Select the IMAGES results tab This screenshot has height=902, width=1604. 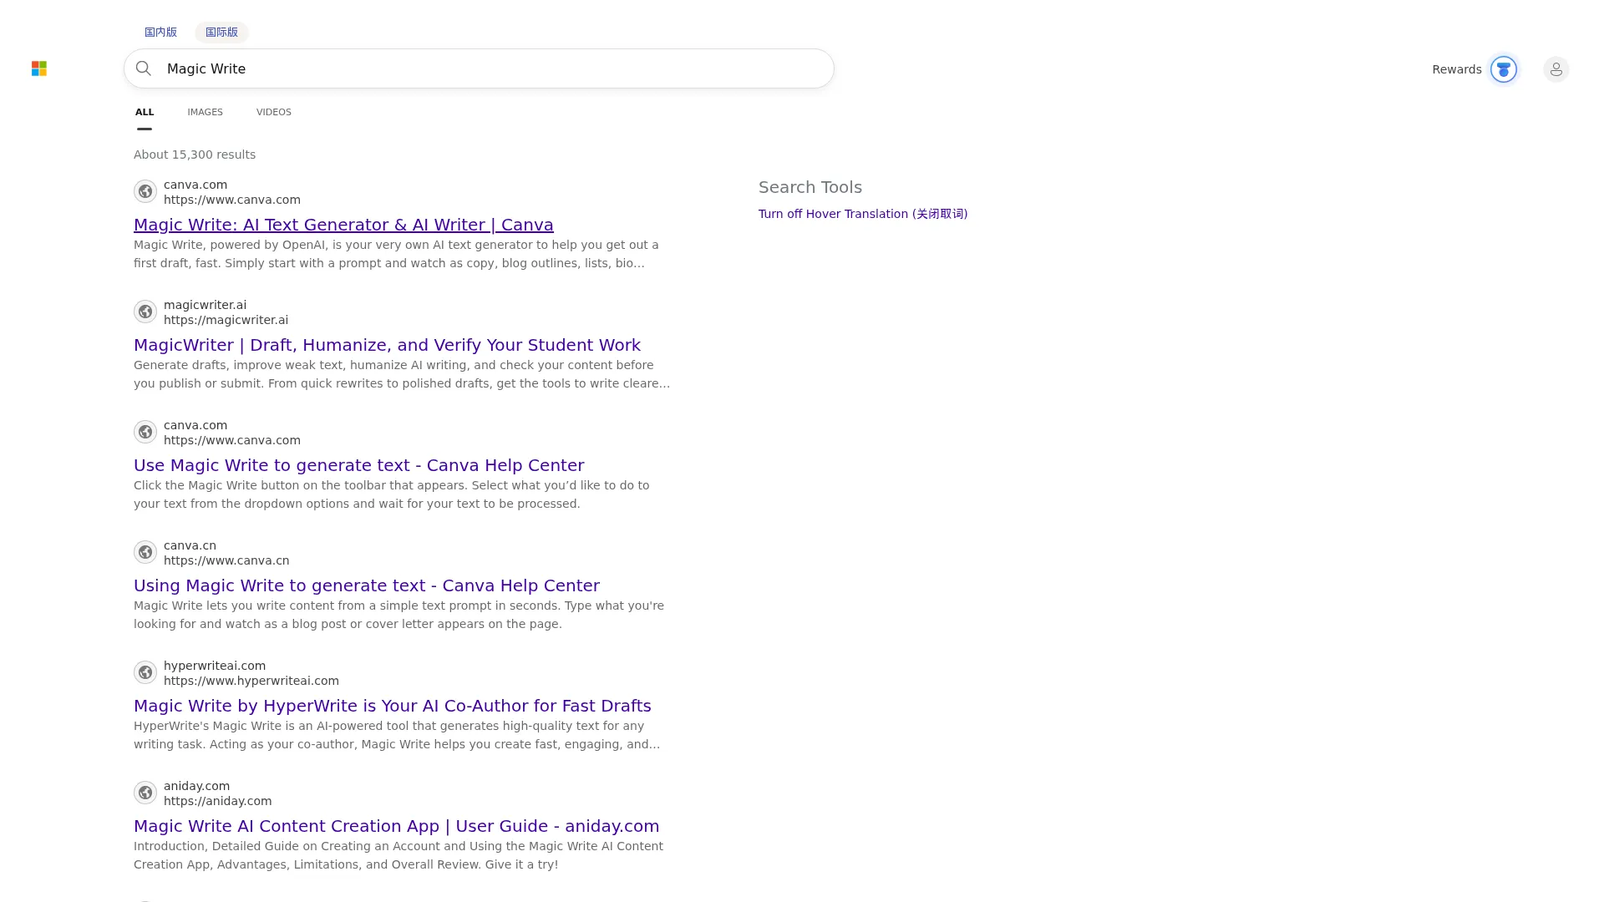(205, 112)
